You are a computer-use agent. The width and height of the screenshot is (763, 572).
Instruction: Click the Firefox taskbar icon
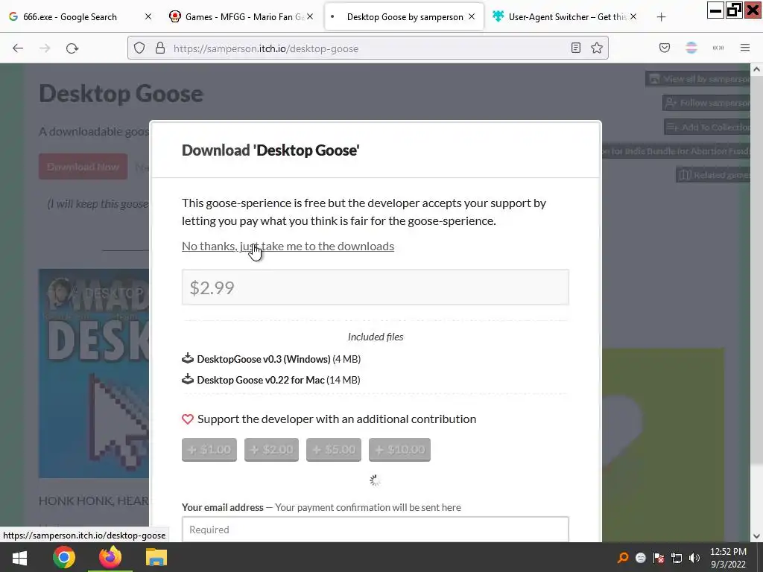click(110, 557)
